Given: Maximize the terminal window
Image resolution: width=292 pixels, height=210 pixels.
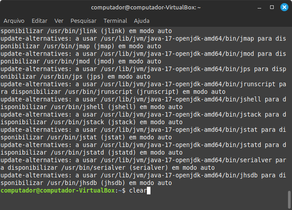Looking at the screenshot, I should pyautogui.click(x=271, y=8).
